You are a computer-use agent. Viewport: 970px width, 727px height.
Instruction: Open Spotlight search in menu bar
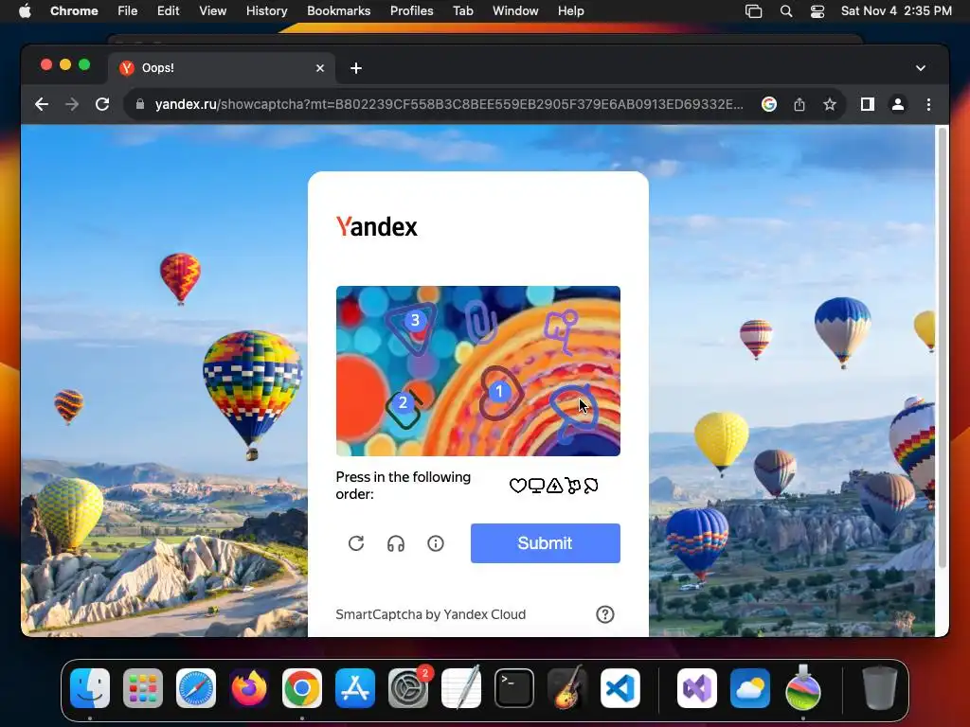point(785,11)
